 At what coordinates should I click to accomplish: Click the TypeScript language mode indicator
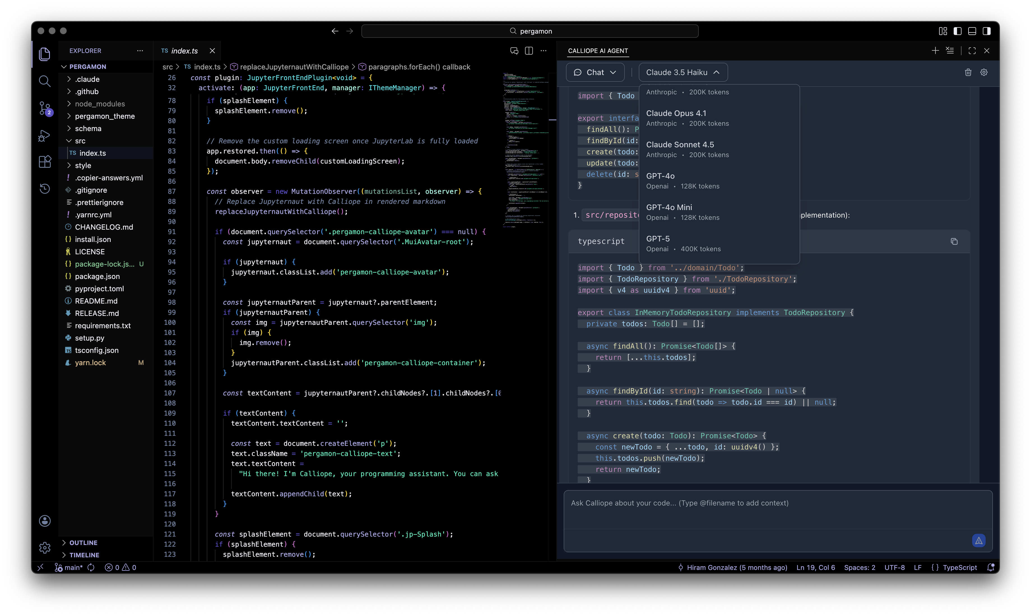pos(959,567)
